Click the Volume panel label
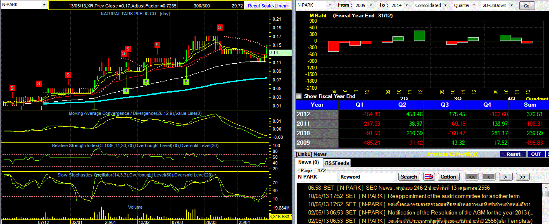549x224 pixels. 135,207
